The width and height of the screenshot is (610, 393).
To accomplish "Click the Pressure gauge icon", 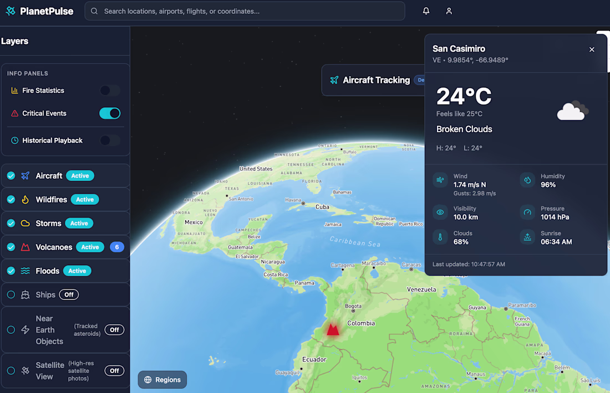I will (527, 213).
